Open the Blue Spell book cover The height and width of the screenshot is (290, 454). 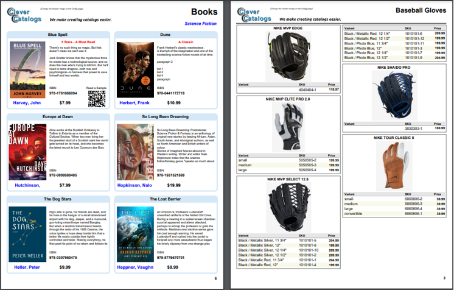pos(27,69)
